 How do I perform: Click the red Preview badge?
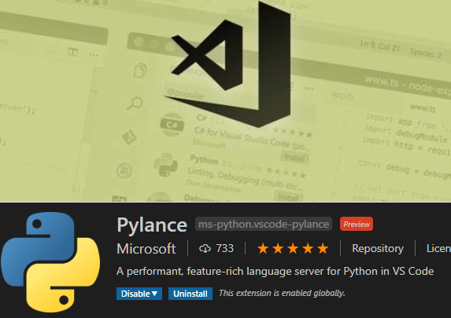click(x=357, y=224)
